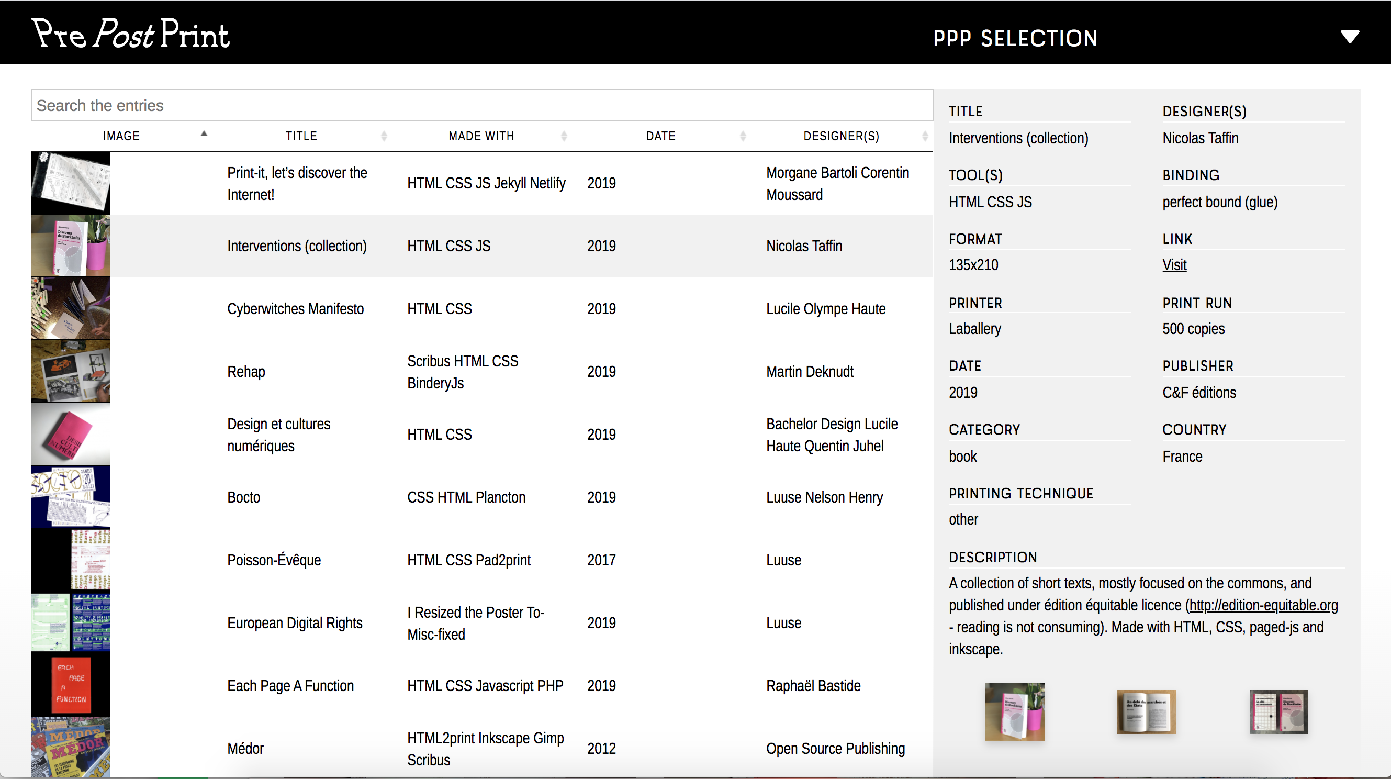The image size is (1391, 779).
Task: Click the Search the entries field
Action: coord(480,105)
